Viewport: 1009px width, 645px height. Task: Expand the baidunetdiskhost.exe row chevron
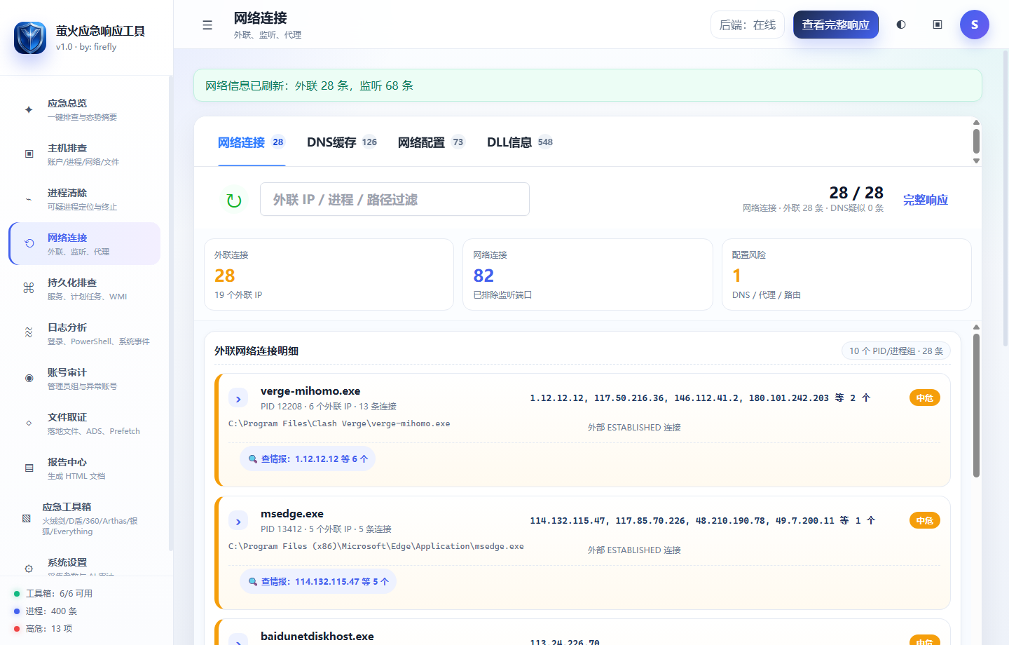pyautogui.click(x=238, y=639)
